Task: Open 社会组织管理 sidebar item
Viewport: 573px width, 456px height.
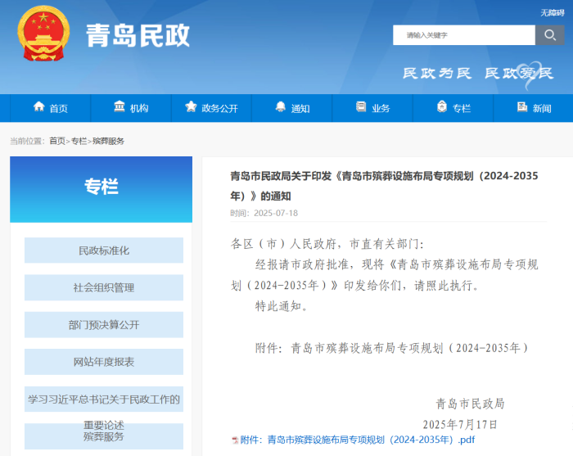Action: click(x=104, y=287)
